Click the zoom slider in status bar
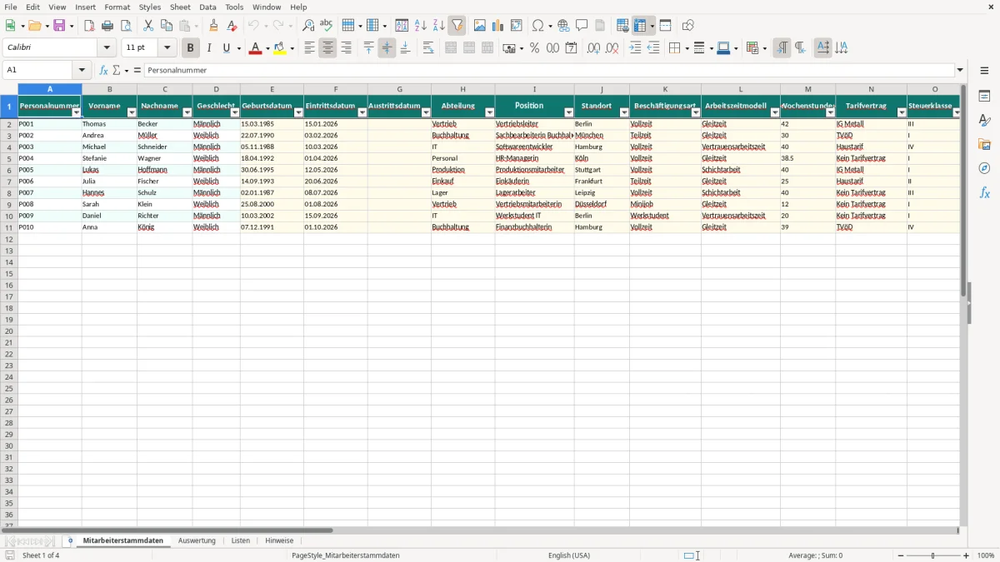The width and height of the screenshot is (1000, 562). point(933,555)
